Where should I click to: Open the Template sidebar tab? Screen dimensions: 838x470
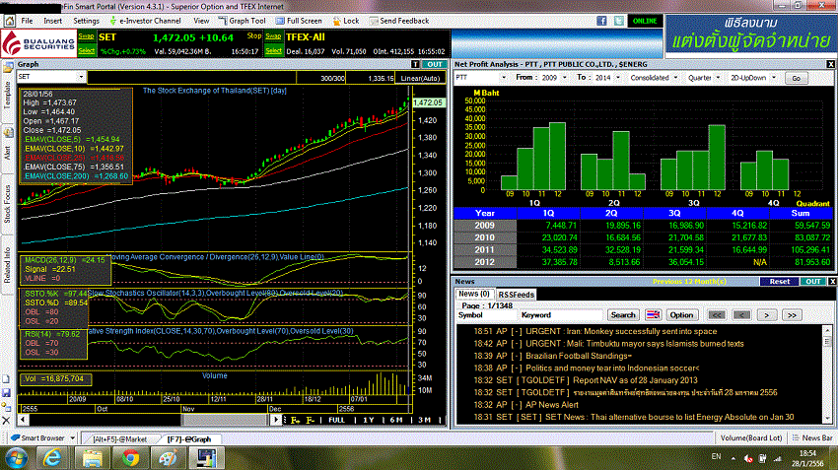[x=8, y=95]
